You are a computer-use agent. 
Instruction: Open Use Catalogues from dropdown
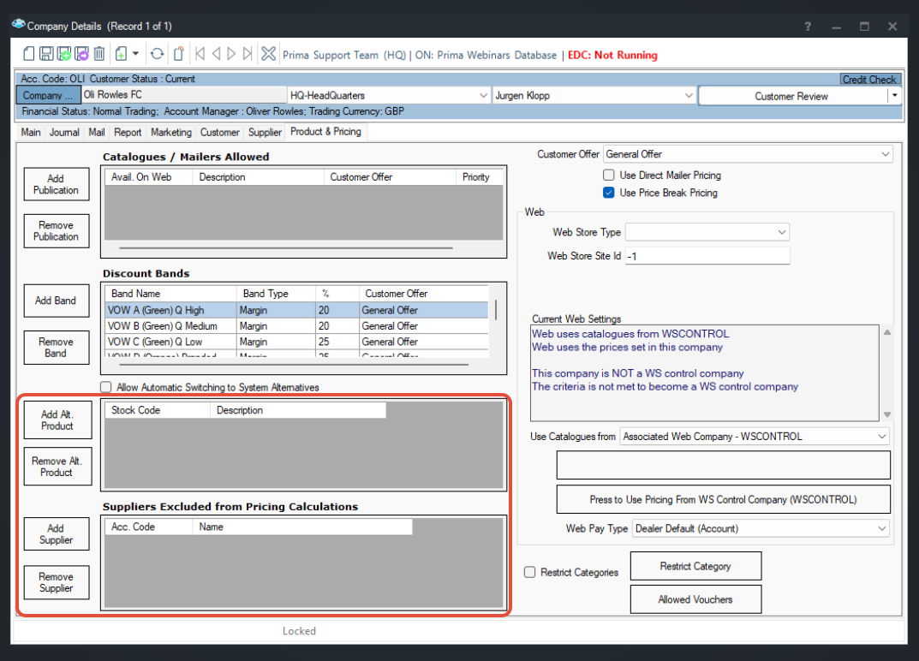(881, 437)
